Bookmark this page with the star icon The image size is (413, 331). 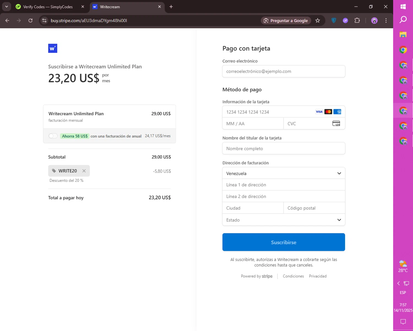click(318, 20)
